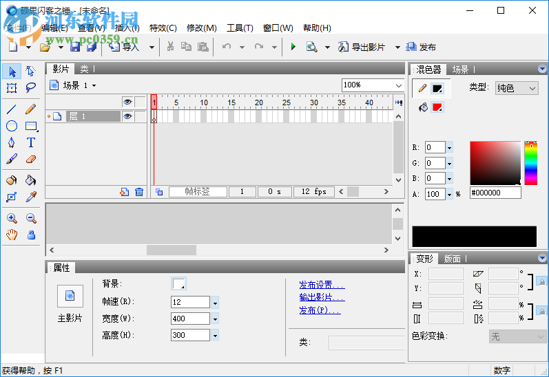Switch to the 类 tab
This screenshot has width=549, height=377.
click(84, 69)
